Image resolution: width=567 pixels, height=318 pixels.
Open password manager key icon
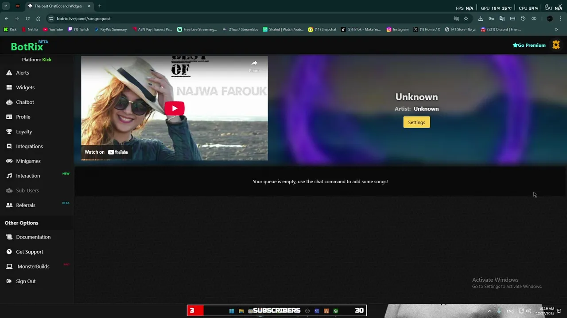(491, 19)
